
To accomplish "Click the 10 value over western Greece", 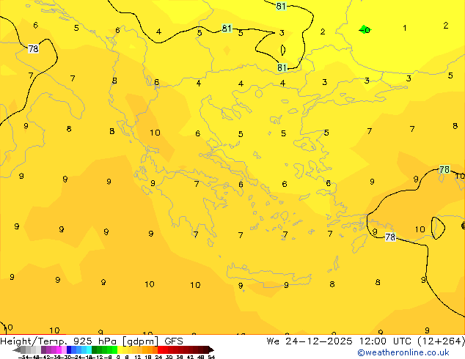I will (155, 133).
